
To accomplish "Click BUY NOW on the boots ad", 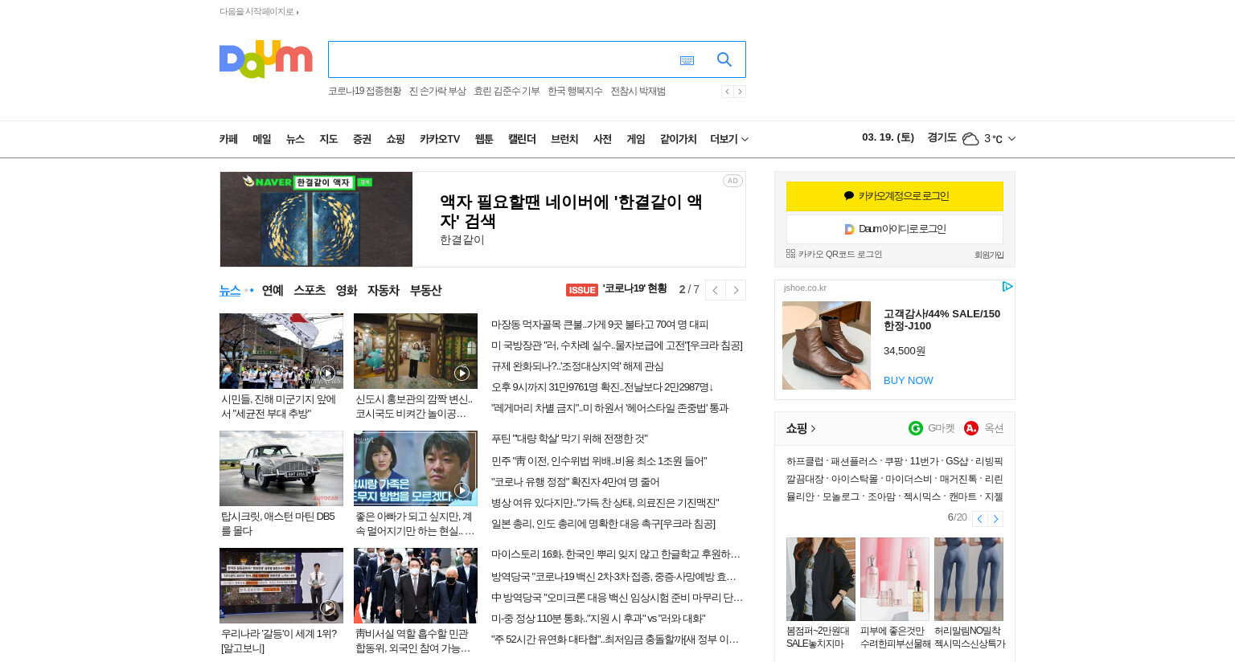I will click(x=909, y=381).
